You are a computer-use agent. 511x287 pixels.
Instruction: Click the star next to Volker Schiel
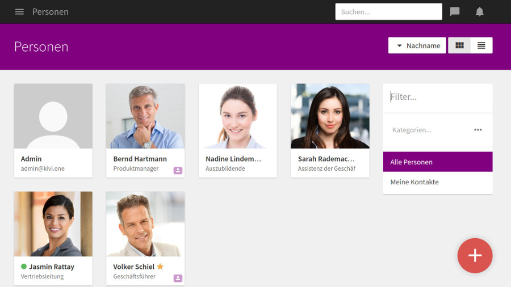pos(160,267)
